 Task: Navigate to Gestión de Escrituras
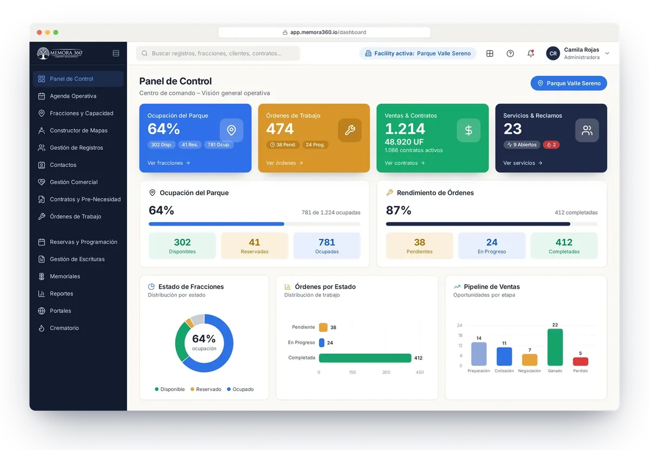click(x=78, y=259)
